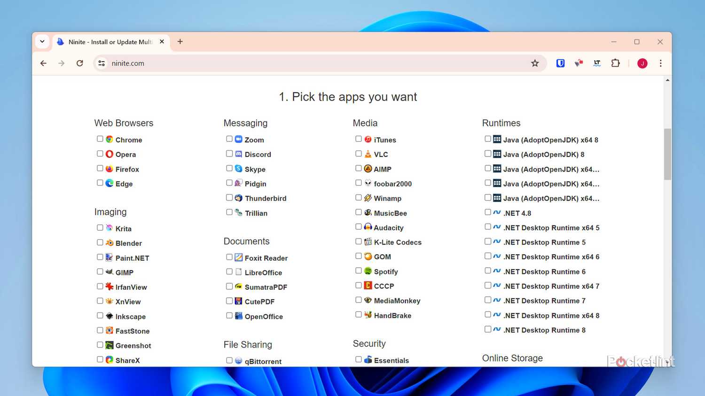Select the Spotify checkbox
This screenshot has height=396, width=705.
(358, 271)
